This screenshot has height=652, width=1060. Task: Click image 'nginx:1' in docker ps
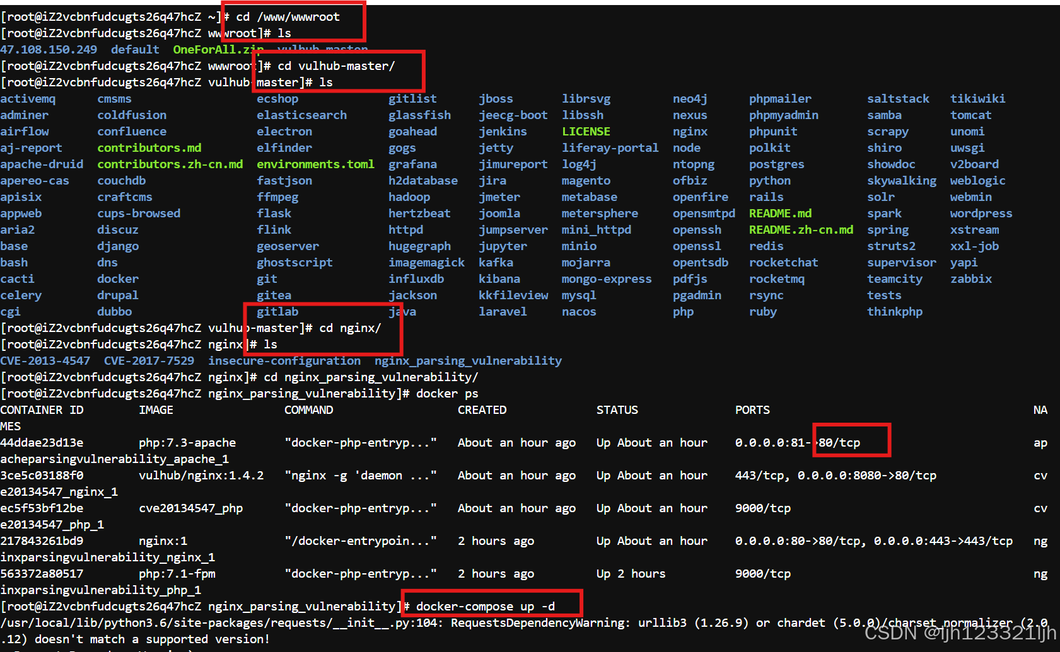coord(163,541)
